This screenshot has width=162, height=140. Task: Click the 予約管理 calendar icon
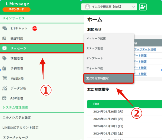coord(4,68)
